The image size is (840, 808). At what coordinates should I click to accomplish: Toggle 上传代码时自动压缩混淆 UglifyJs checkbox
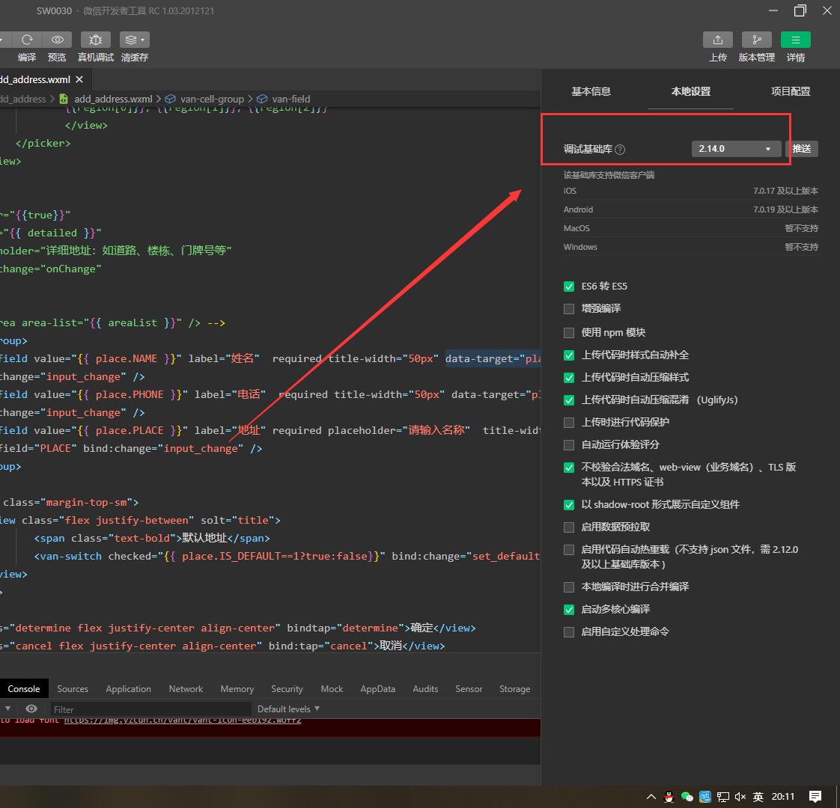(x=569, y=400)
